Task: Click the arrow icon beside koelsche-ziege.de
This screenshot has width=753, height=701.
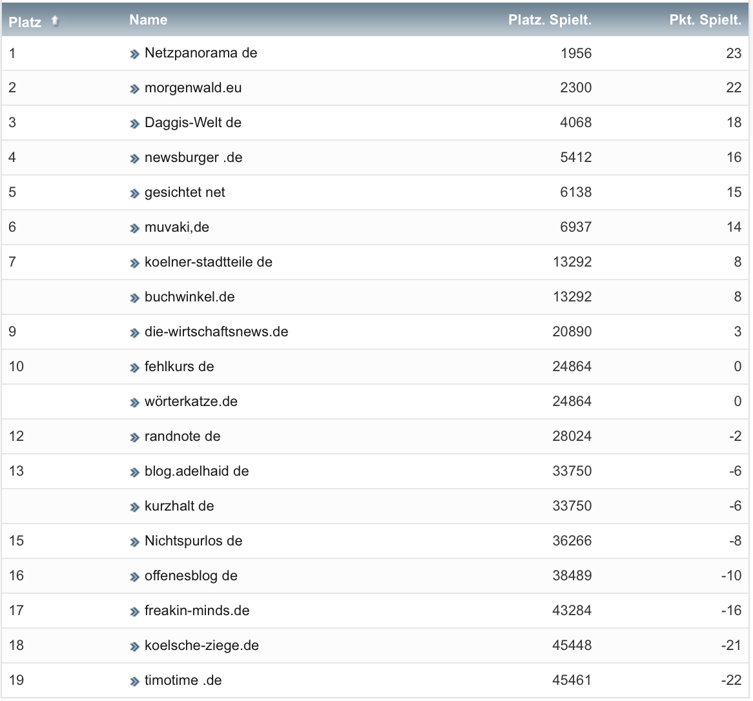Action: tap(134, 647)
